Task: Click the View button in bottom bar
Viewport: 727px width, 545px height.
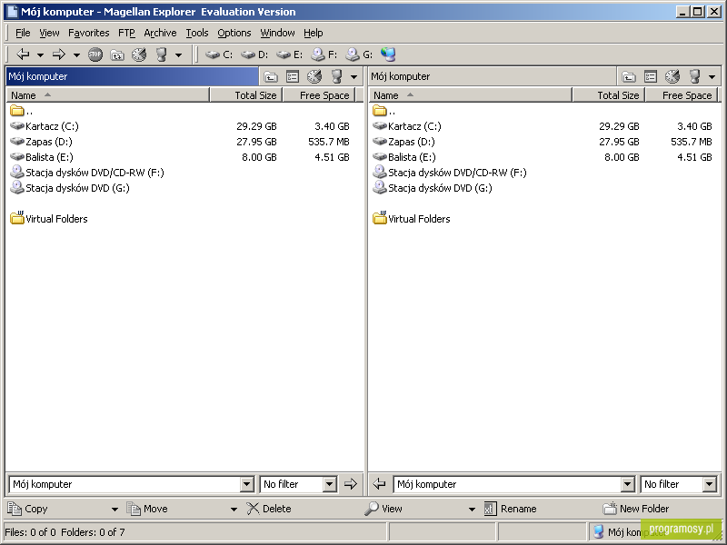Action: point(383,509)
